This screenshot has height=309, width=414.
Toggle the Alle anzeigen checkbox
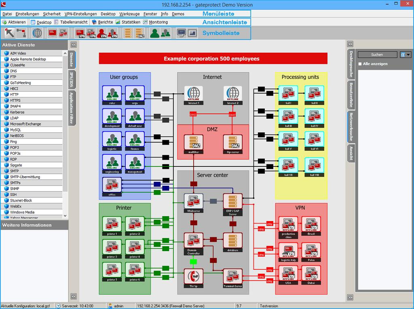[x=360, y=64]
